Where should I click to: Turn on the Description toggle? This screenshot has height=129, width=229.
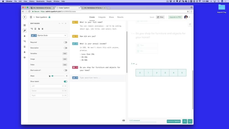point(65,48)
